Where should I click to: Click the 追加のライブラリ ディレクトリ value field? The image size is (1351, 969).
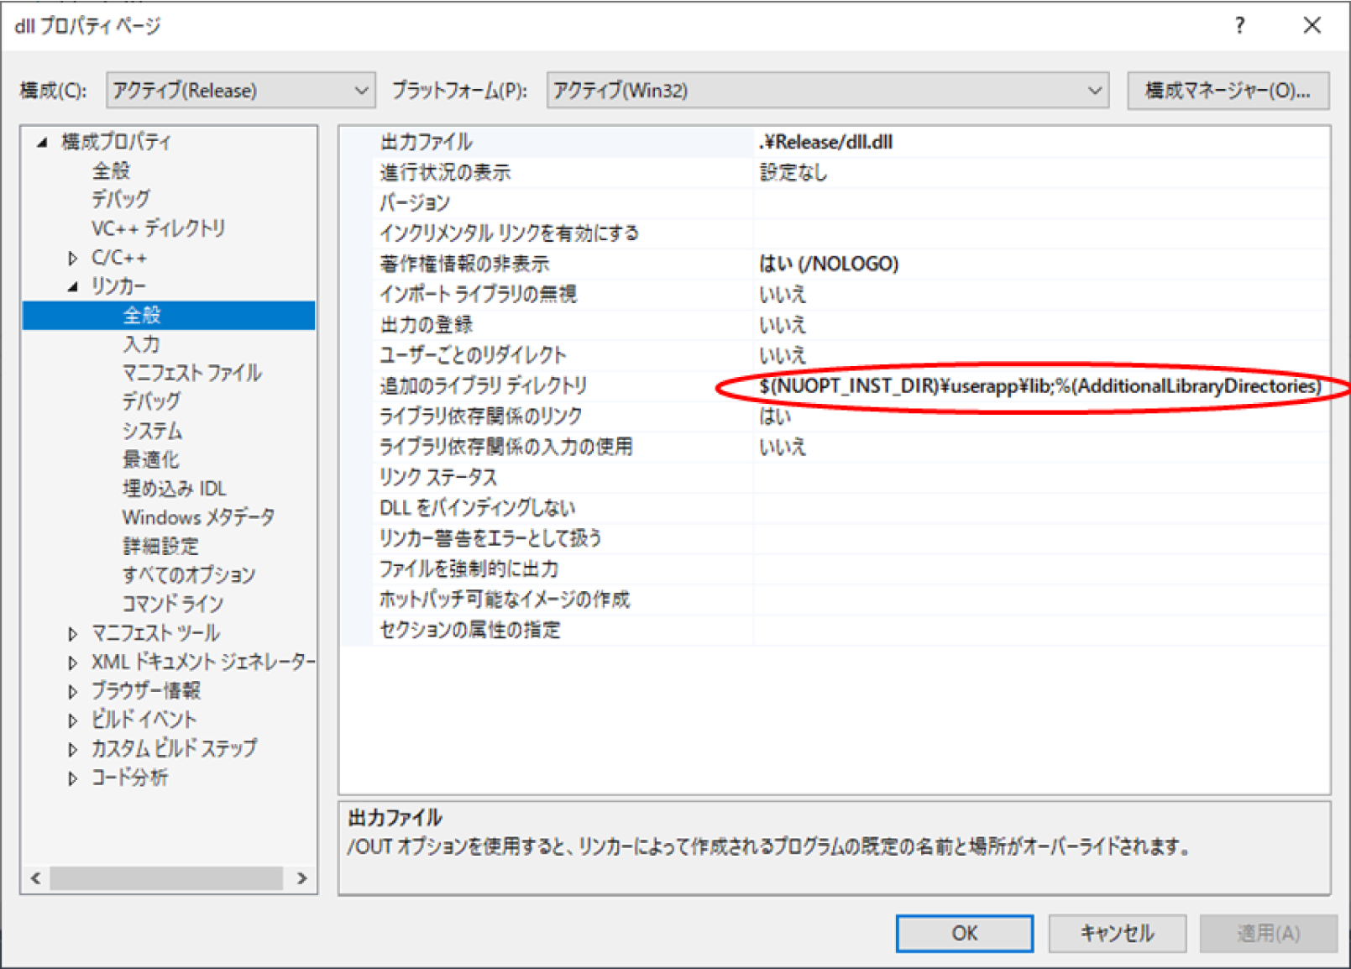pos(1039,386)
